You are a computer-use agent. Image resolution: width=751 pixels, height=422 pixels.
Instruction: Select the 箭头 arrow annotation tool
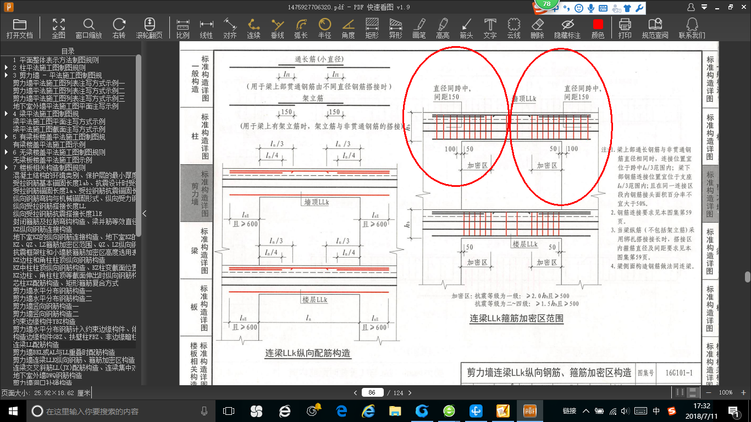[466, 28]
